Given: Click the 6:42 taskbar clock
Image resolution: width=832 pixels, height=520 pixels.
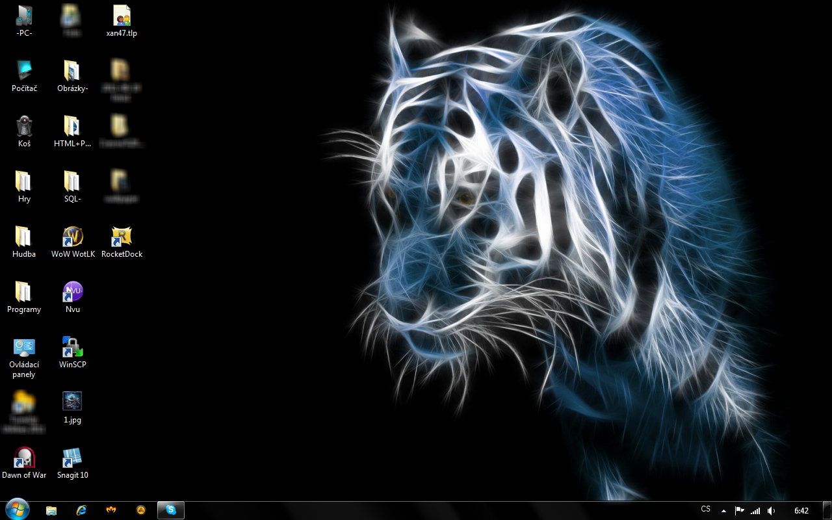Looking at the screenshot, I should tap(801, 510).
